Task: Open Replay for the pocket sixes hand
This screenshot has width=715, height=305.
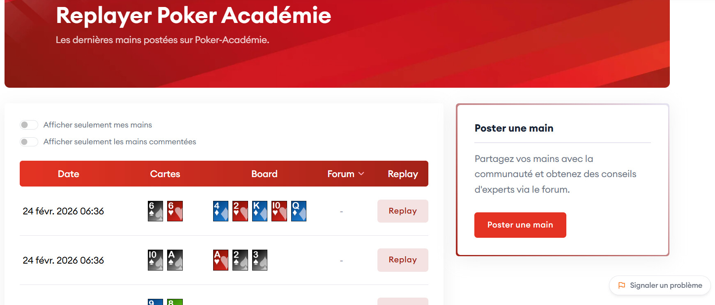Action: click(402, 211)
